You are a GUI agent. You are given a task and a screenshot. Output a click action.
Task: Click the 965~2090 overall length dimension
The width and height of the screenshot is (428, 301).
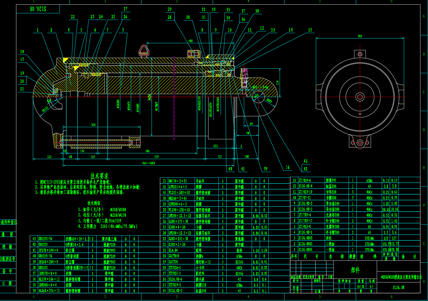(149, 163)
